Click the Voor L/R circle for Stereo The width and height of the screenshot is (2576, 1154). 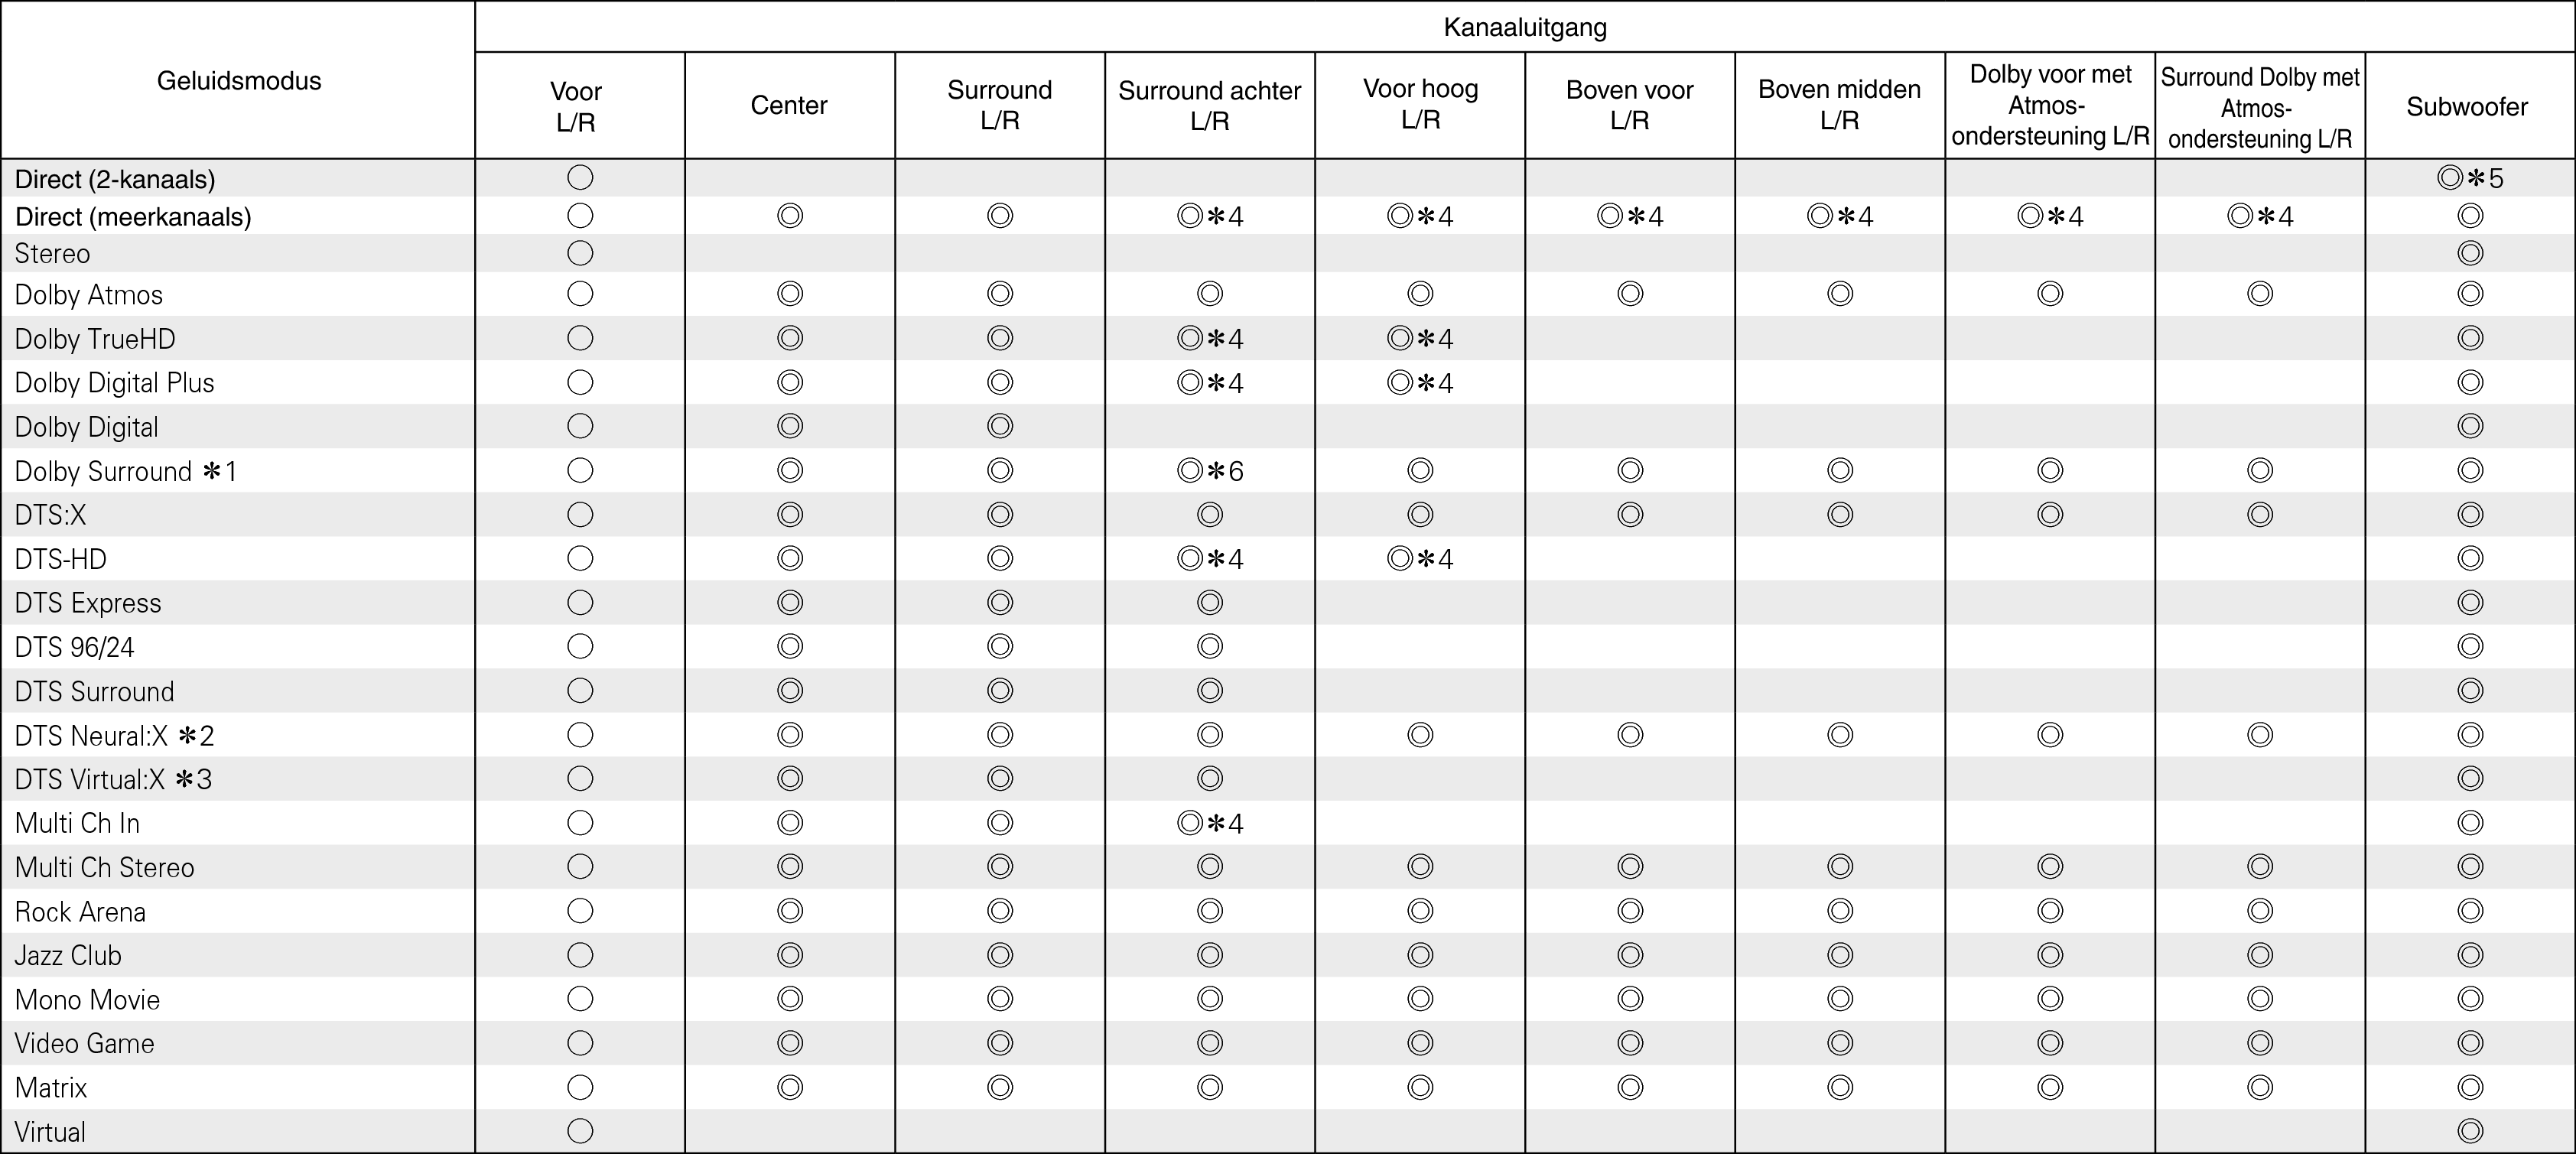(x=580, y=253)
